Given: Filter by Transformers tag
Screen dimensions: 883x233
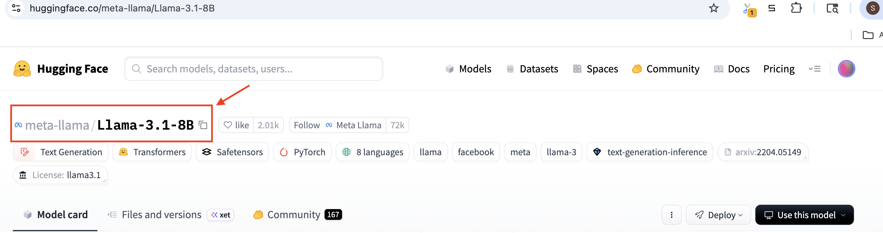Looking at the screenshot, I should [x=152, y=152].
